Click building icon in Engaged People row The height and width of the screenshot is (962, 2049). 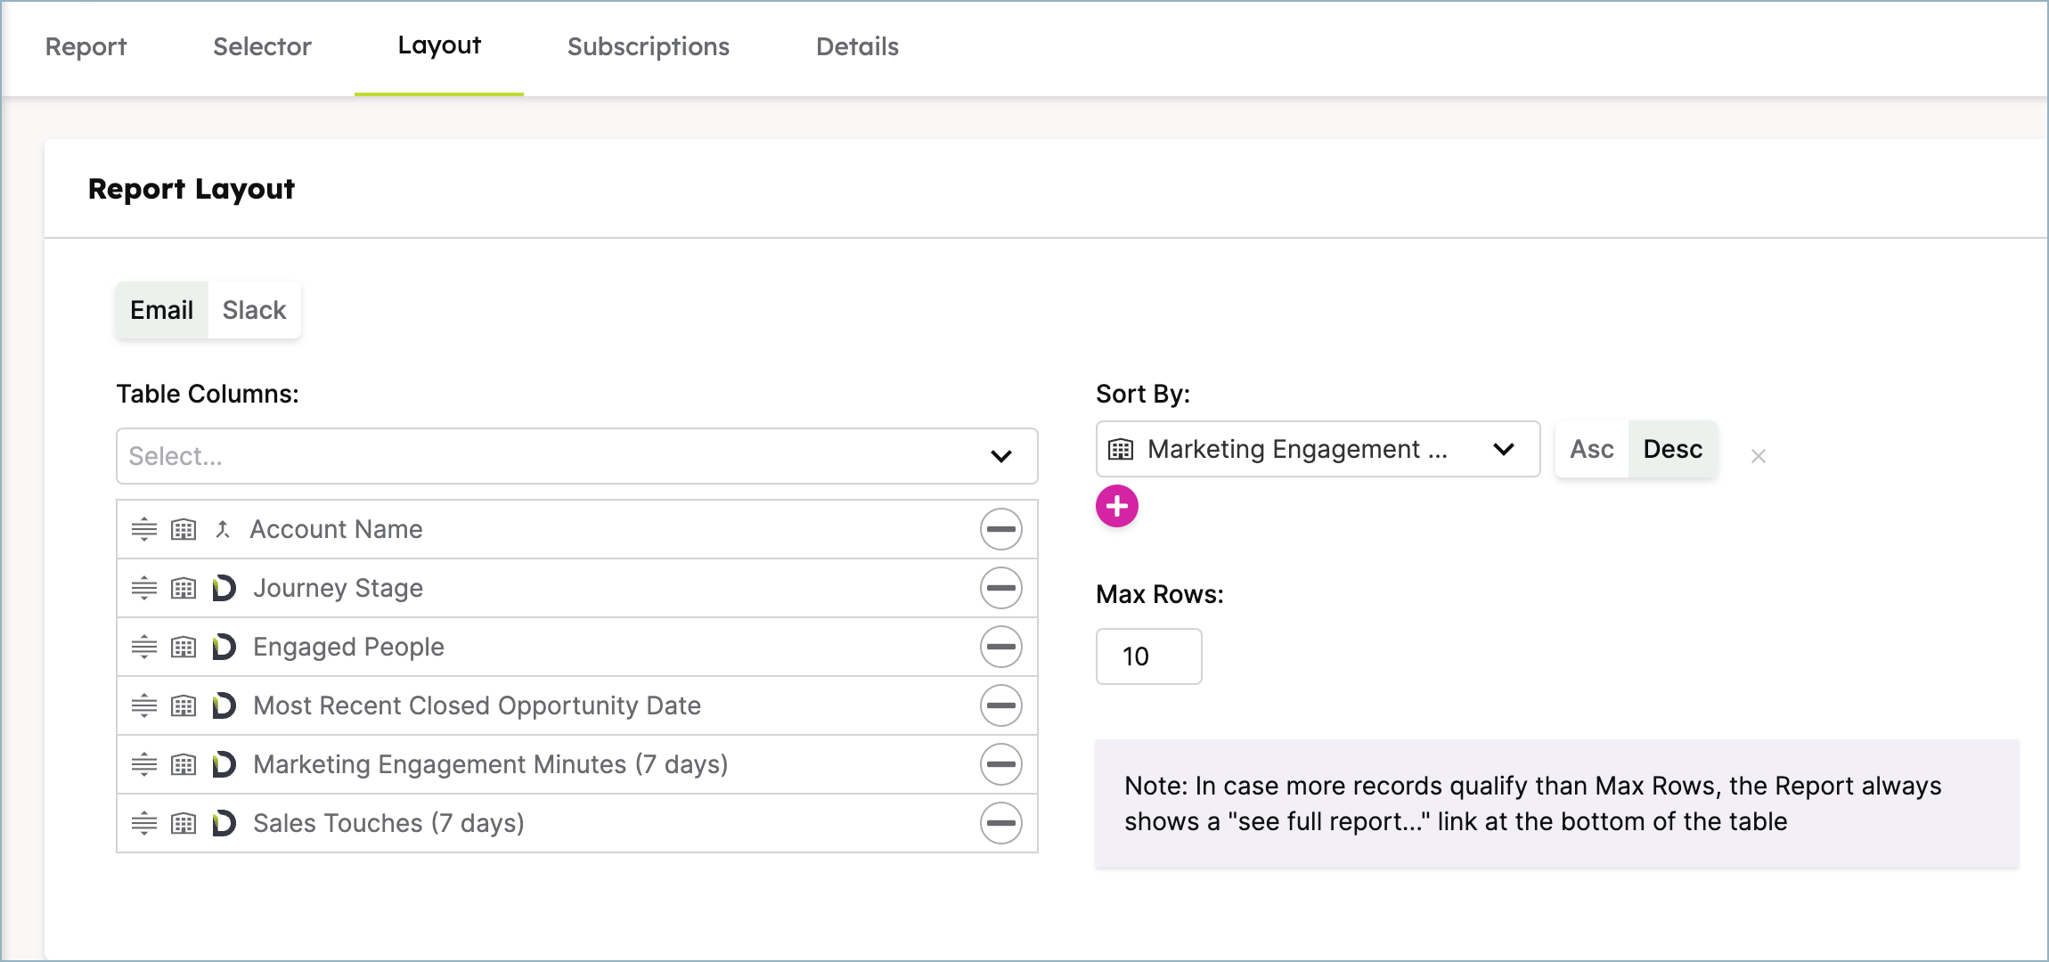pyautogui.click(x=184, y=647)
